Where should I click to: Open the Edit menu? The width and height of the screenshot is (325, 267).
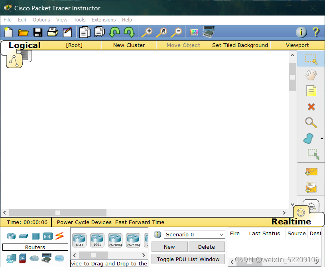(x=22, y=19)
